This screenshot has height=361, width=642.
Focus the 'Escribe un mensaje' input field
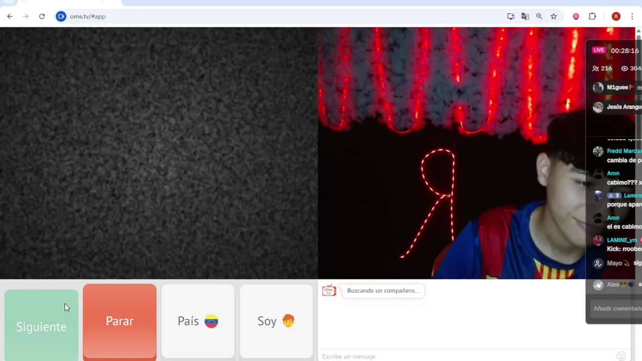(x=466, y=356)
